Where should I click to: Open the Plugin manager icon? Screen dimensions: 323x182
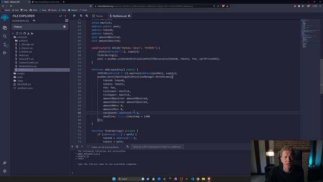click(x=5, y=163)
